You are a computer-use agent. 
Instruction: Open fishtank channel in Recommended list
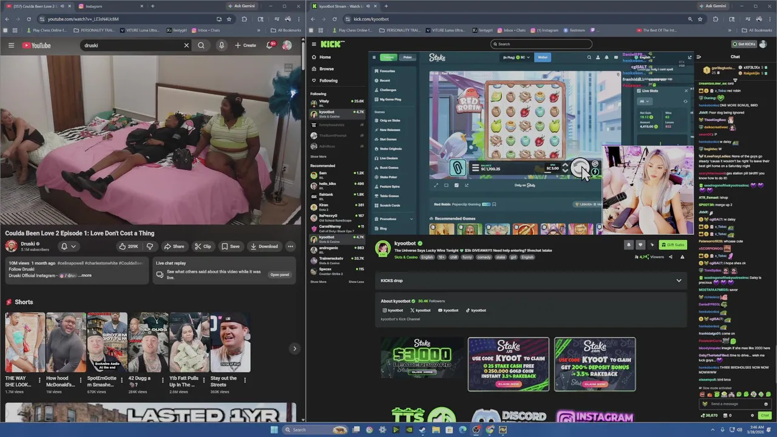[337, 195]
